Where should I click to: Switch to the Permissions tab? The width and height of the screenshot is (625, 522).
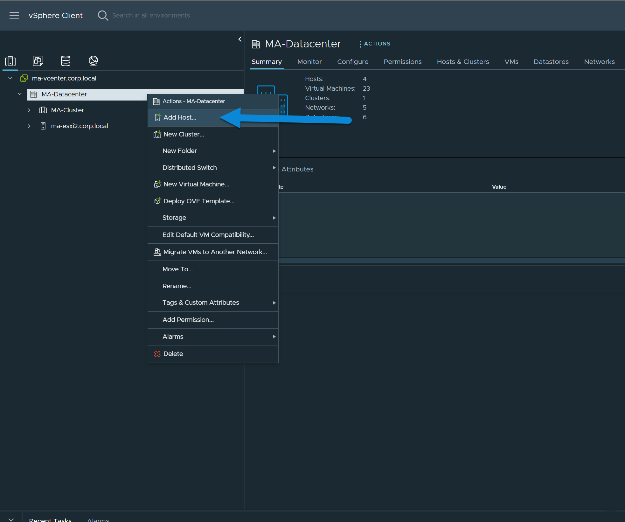point(403,62)
